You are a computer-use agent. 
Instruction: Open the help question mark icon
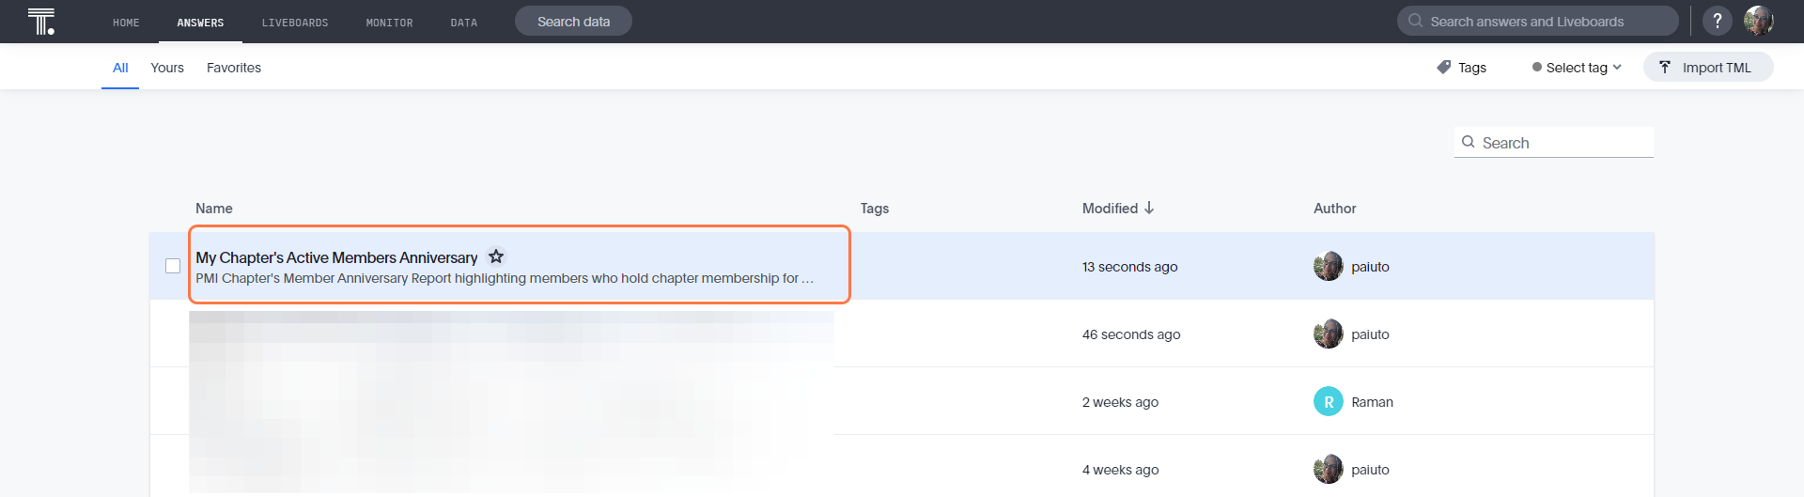[x=1717, y=21]
